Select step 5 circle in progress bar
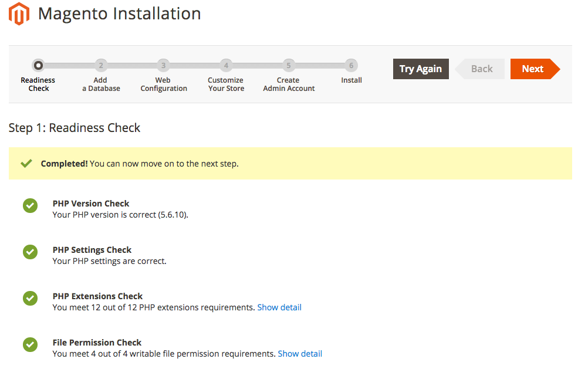The width and height of the screenshot is (578, 369). [289, 66]
